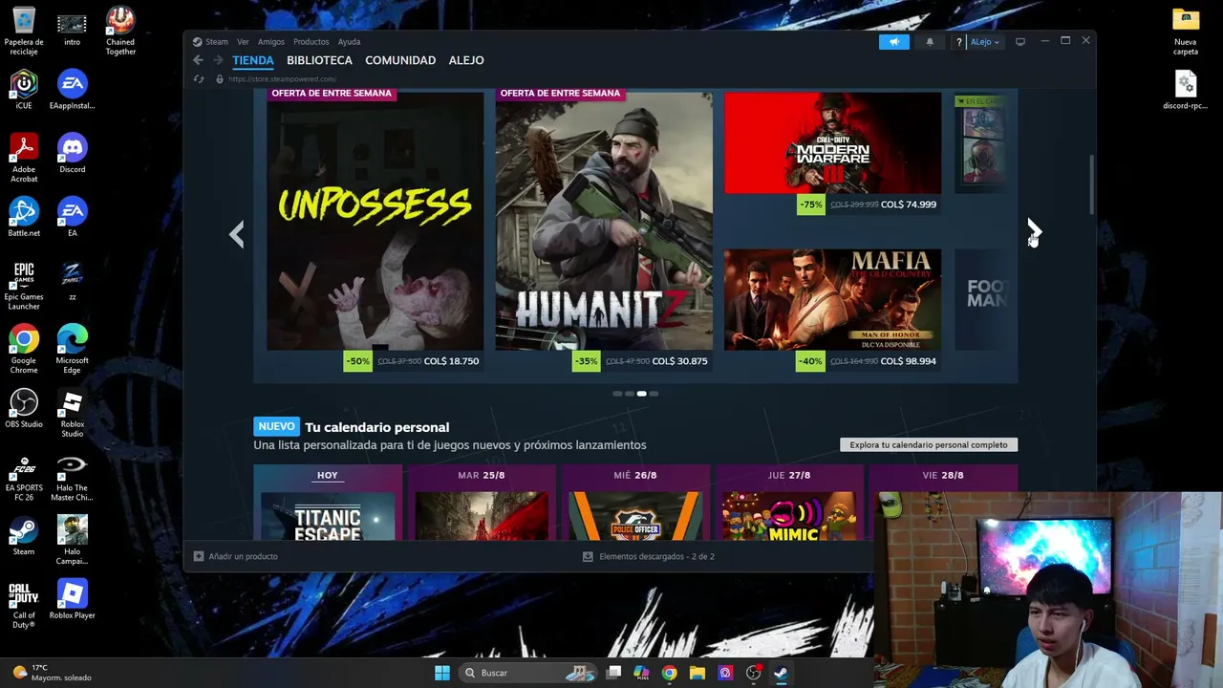Open the Battle.net desktop icon
The image size is (1223, 688).
(x=24, y=217)
